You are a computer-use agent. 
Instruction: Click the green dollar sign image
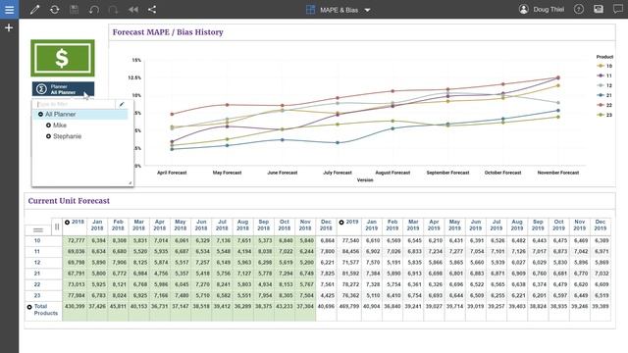point(63,58)
